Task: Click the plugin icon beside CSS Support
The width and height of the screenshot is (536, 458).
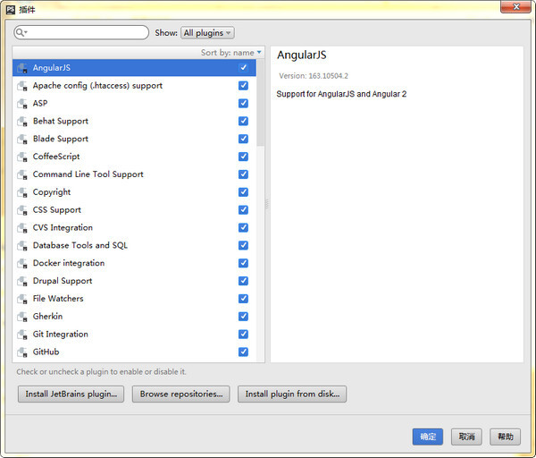Action: tap(22, 210)
